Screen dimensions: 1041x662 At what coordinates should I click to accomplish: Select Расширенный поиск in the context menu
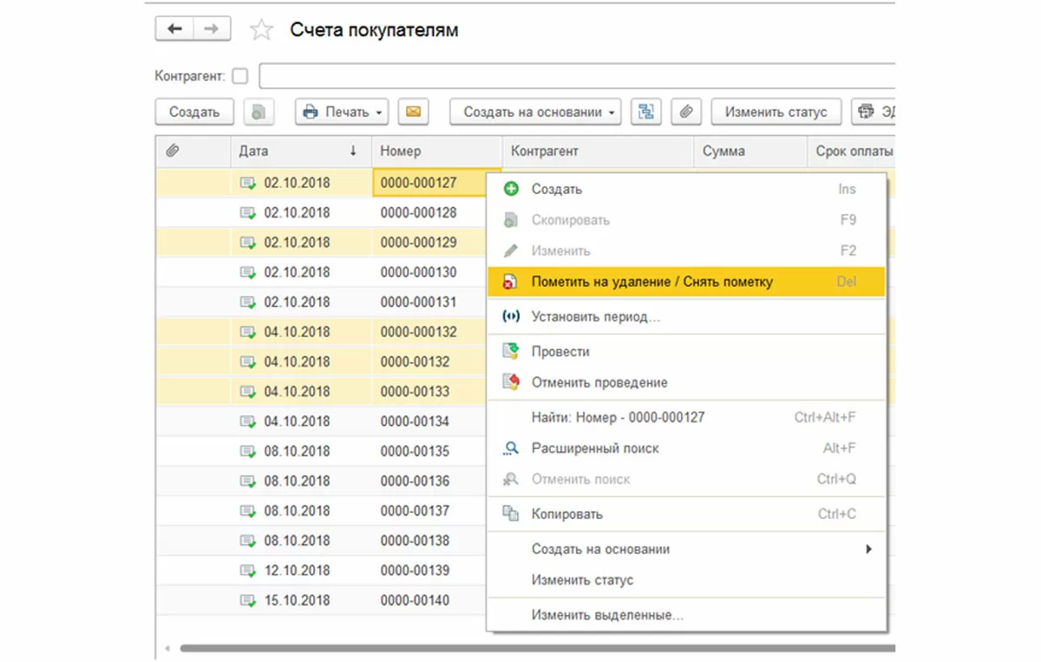pyautogui.click(x=595, y=449)
